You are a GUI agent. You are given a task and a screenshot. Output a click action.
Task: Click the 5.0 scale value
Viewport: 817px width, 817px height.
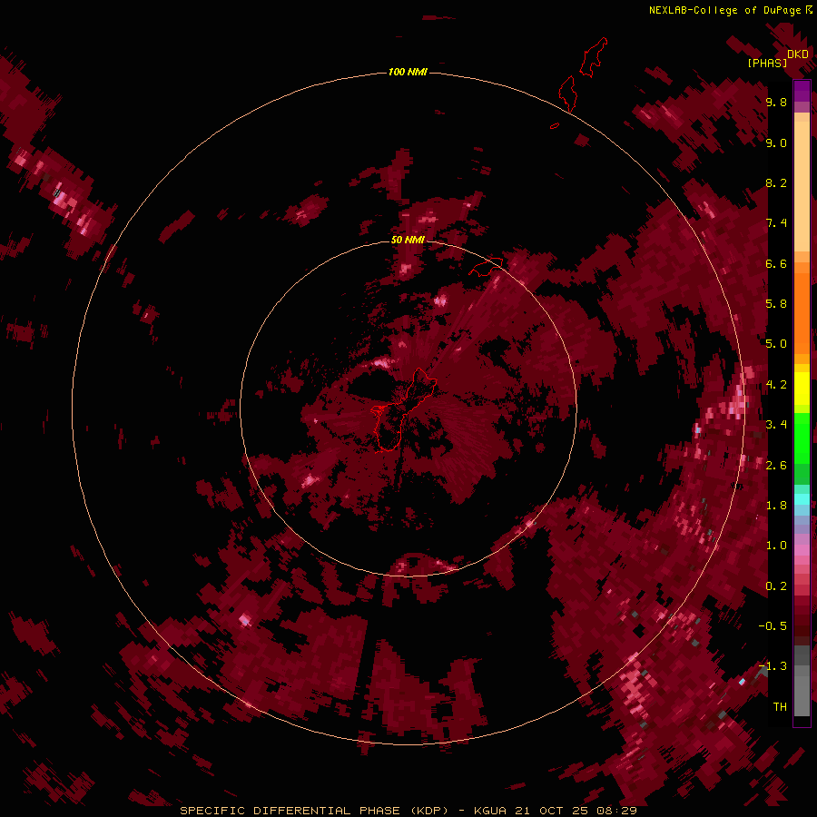[x=776, y=344]
